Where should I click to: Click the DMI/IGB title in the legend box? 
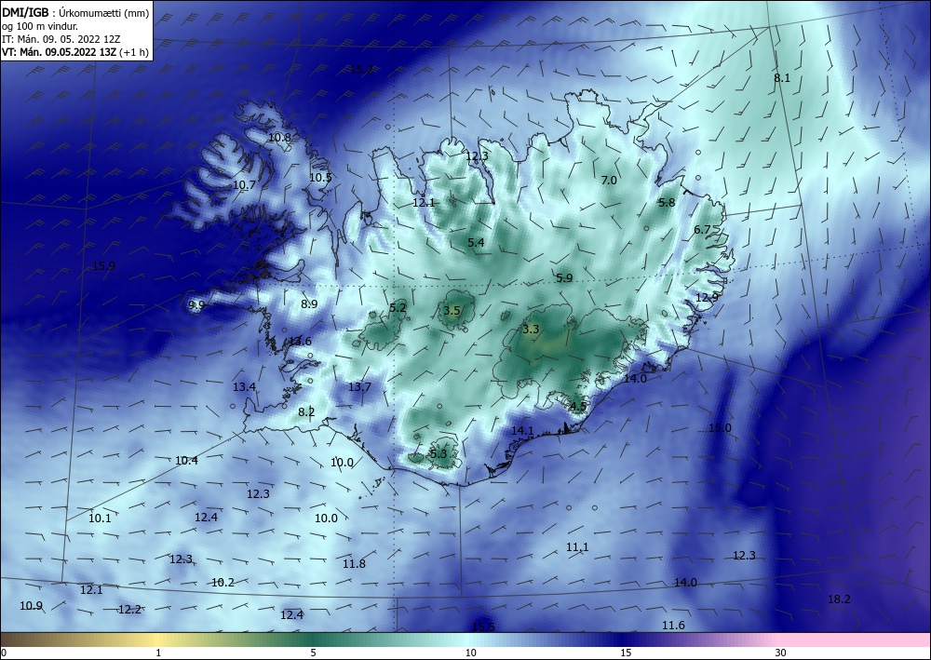(x=25, y=12)
